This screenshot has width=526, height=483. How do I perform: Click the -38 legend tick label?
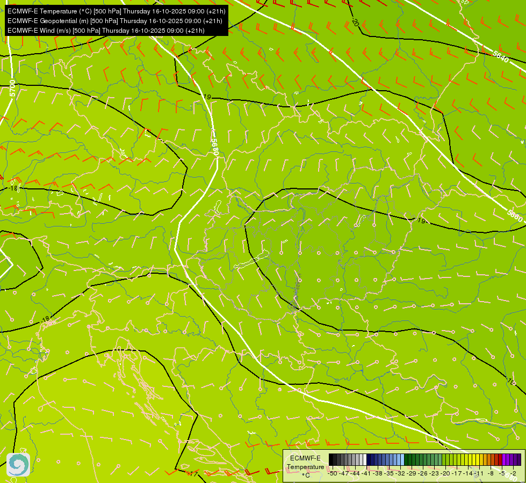pos(378,473)
